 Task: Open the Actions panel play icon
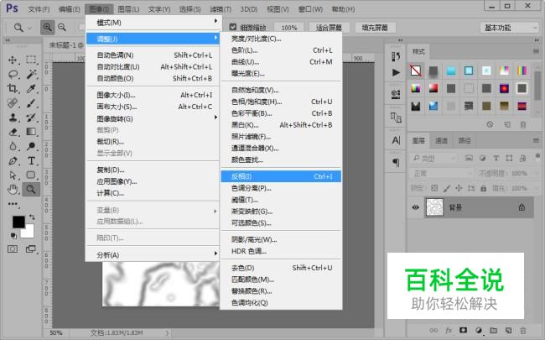(396, 72)
